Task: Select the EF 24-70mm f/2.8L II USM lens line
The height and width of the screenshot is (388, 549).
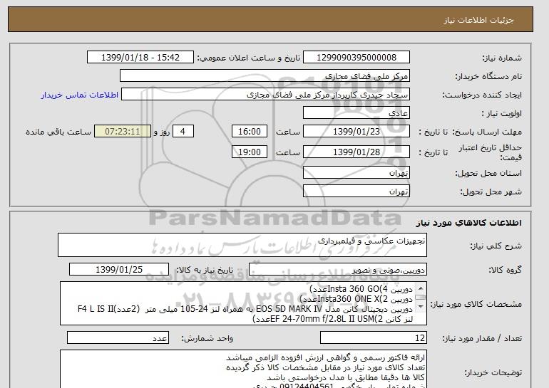Action: (333, 319)
